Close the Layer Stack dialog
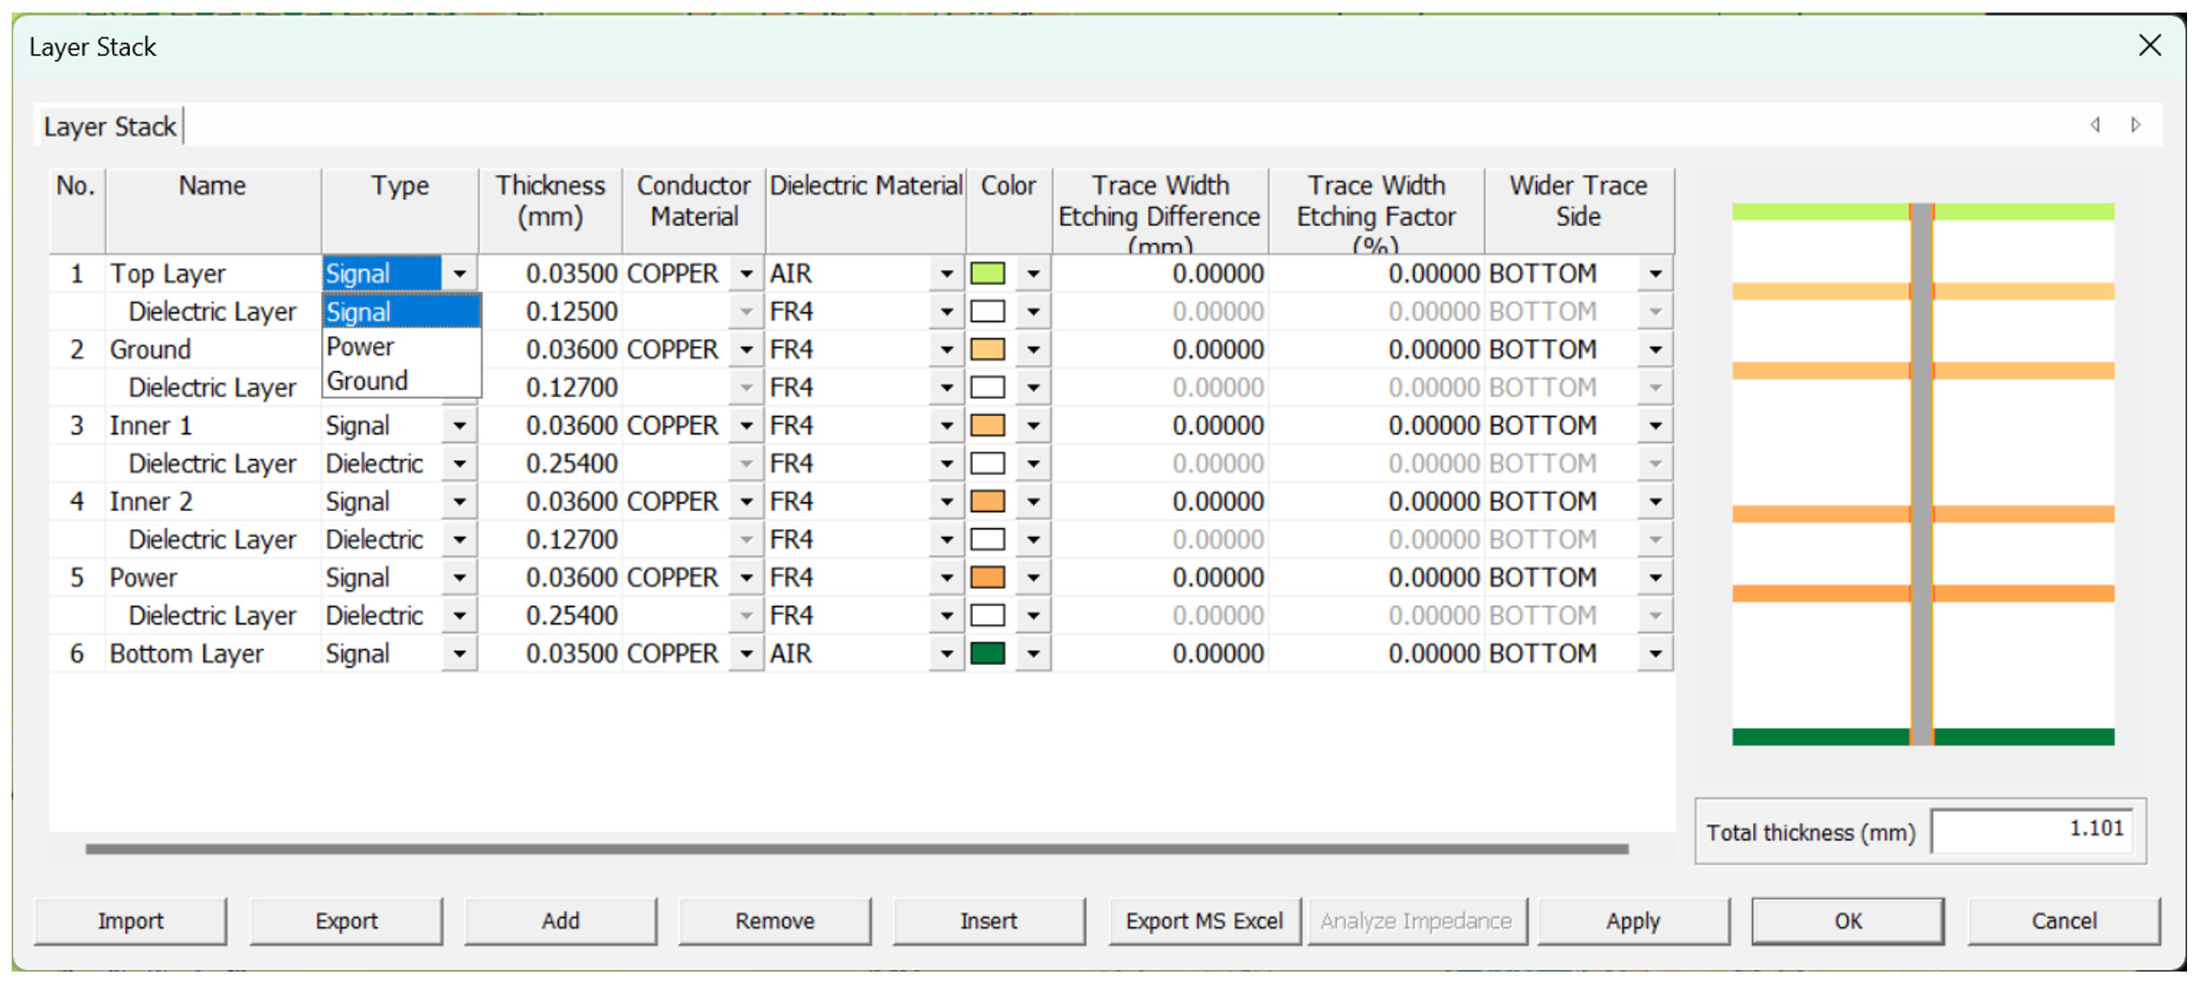Screen dimensions: 2196x985 coord(2149,46)
